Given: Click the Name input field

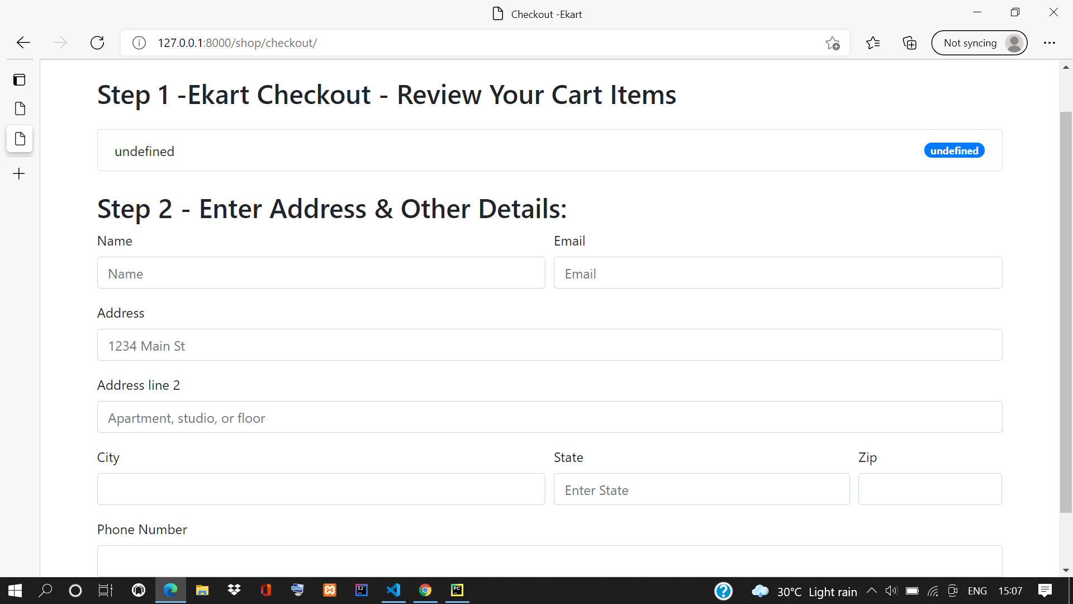Looking at the screenshot, I should pos(320,273).
